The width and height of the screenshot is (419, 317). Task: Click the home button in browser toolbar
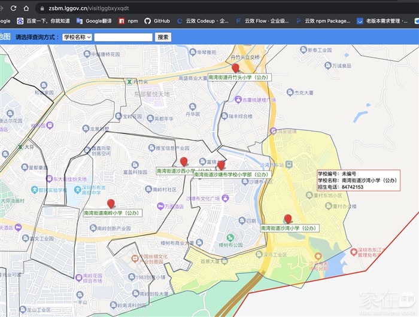click(x=26, y=8)
